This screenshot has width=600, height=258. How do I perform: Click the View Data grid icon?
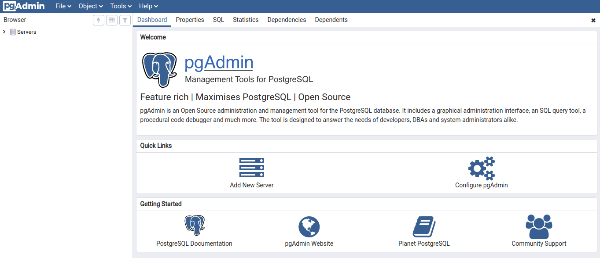(x=111, y=20)
